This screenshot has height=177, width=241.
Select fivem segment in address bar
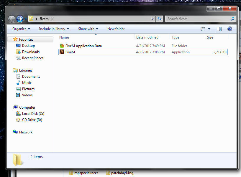click(44, 19)
